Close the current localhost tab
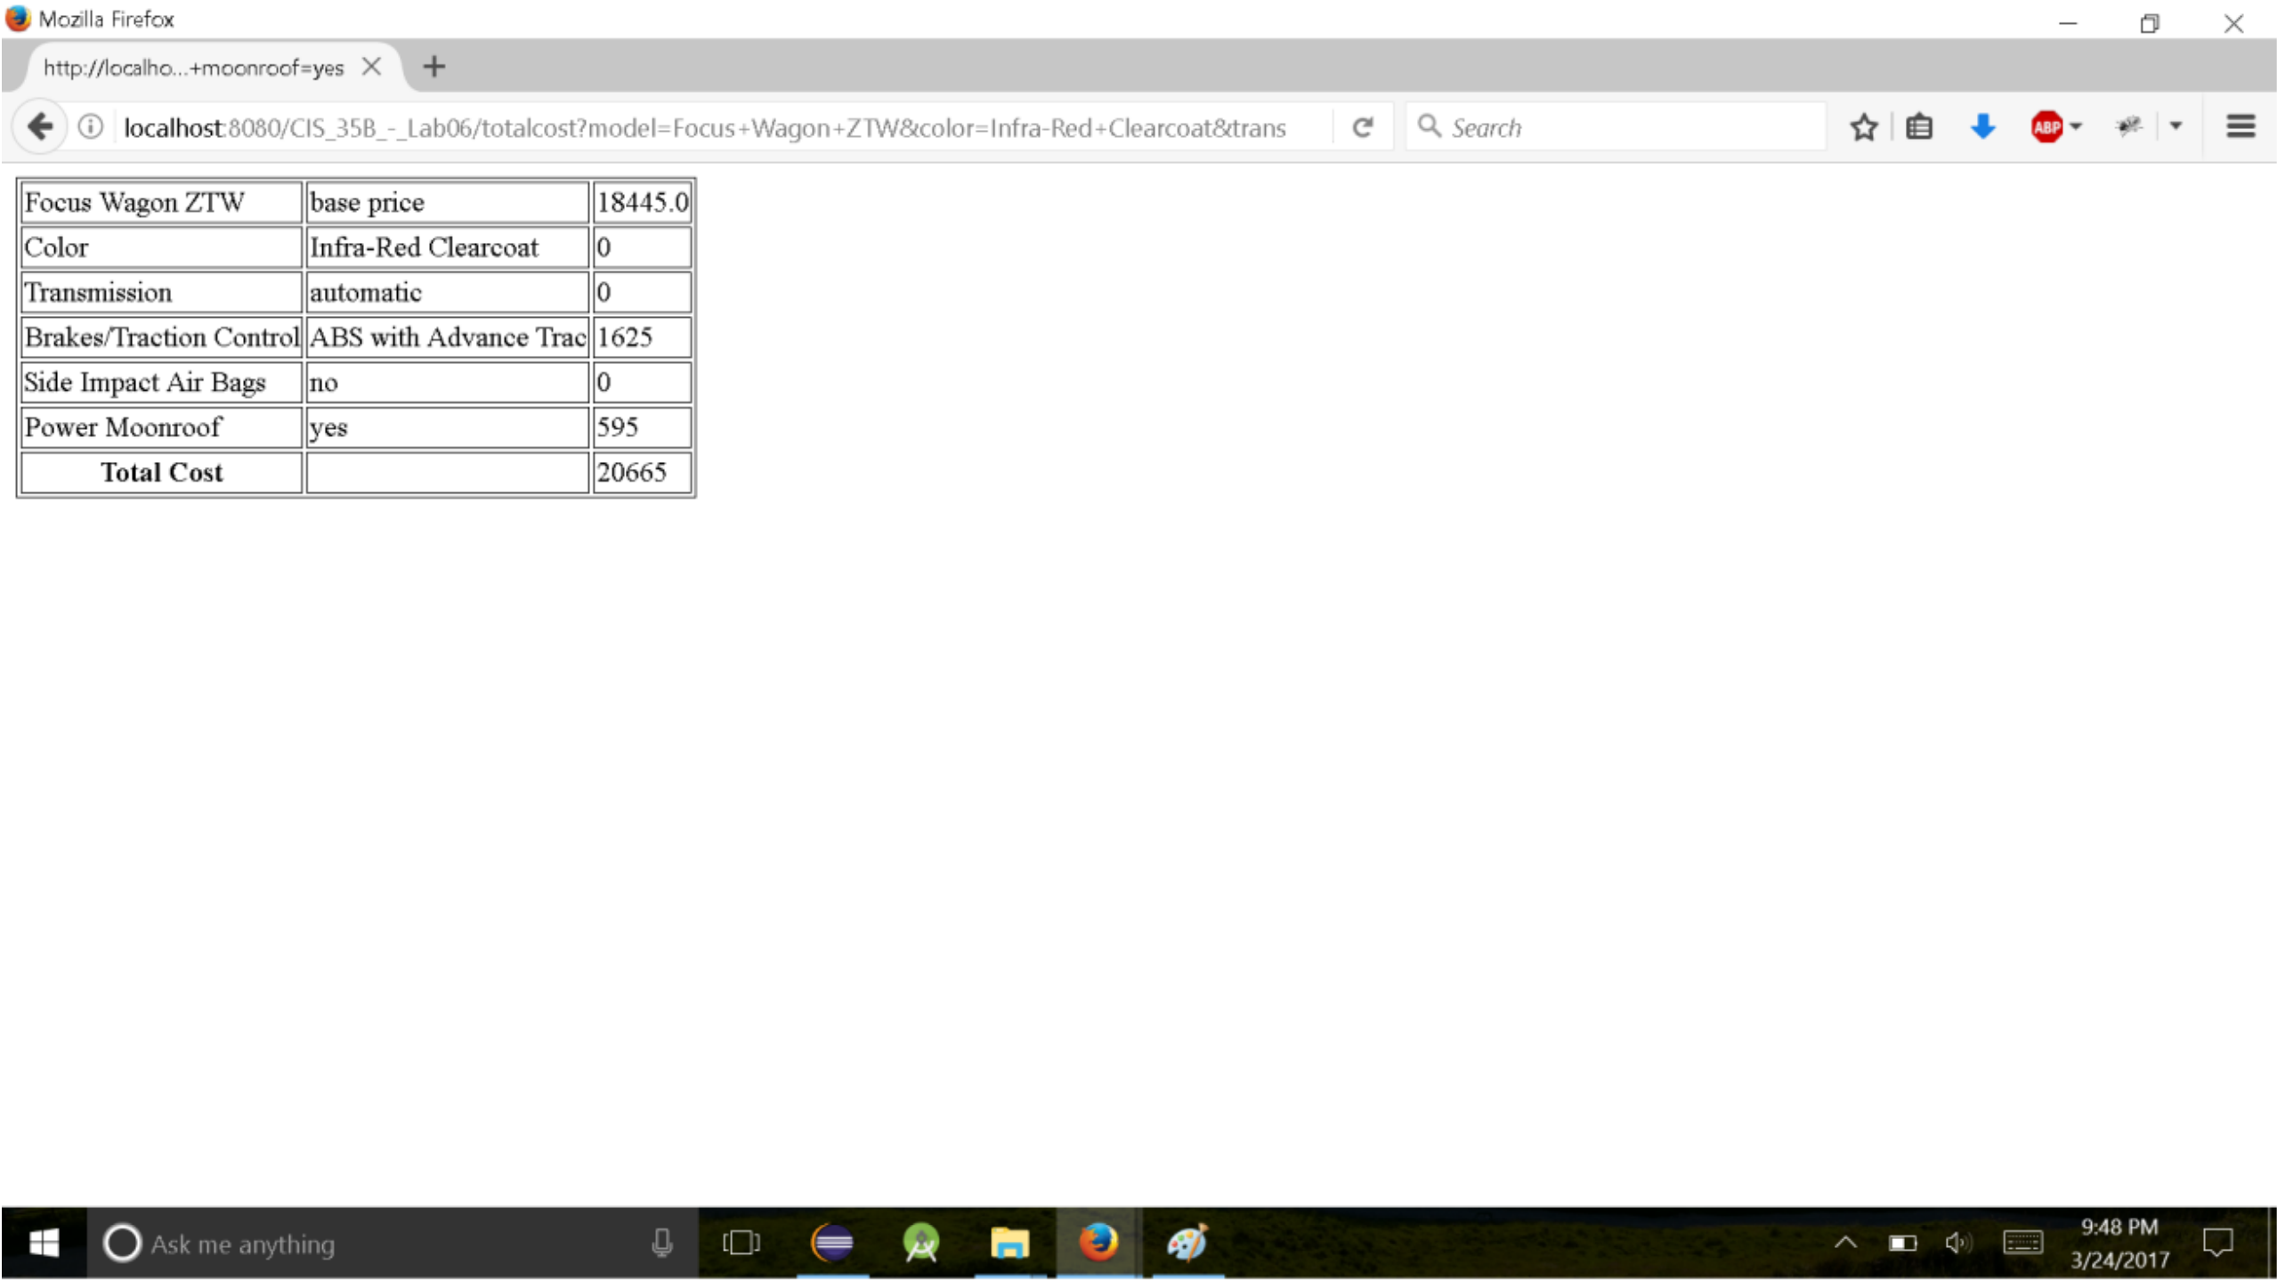2277x1280 pixels. (371, 67)
